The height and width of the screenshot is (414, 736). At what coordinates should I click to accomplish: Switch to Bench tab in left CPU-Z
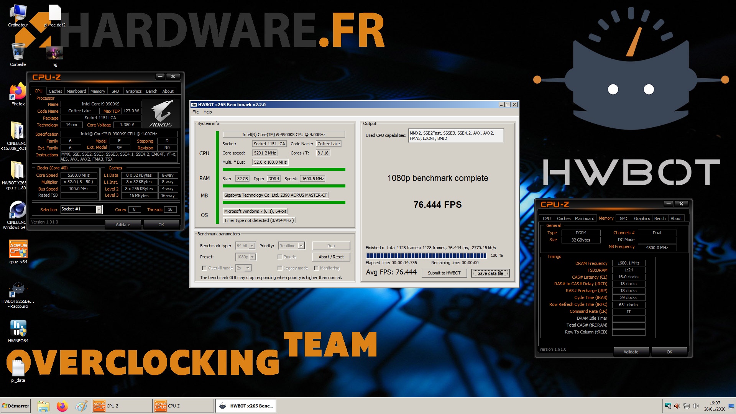pos(151,91)
